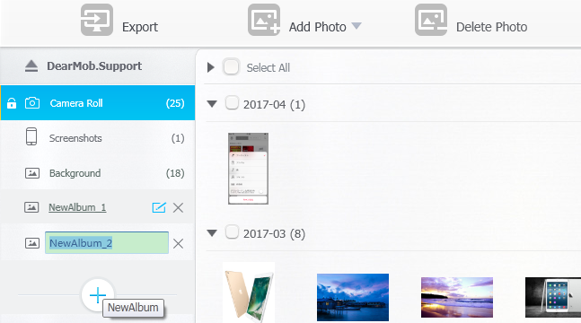Tick the 2017-04 group checkbox
This screenshot has width=581, height=323.
(232, 102)
